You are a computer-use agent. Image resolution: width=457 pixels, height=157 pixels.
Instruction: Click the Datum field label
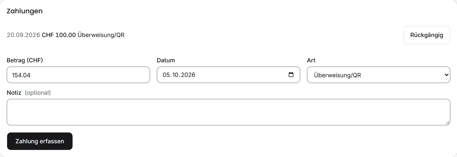[x=166, y=60]
